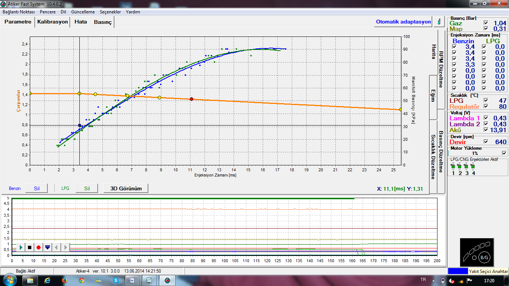509x286 pixels.
Task: Toggle the Map pressure checkbox
Action: tap(486, 29)
